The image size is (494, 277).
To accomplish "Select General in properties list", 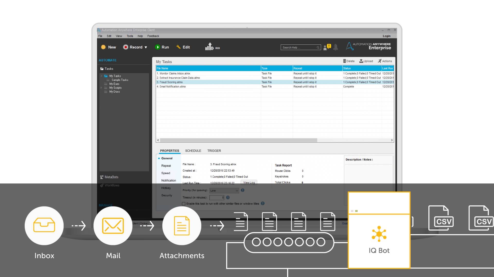I will coord(167,159).
